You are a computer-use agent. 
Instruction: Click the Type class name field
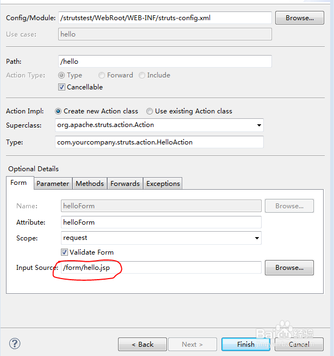(160, 142)
